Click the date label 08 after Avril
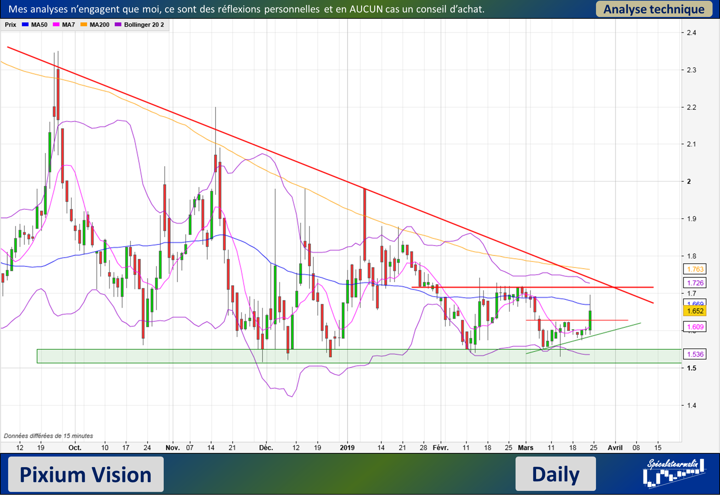The width and height of the screenshot is (720, 499). [636, 448]
